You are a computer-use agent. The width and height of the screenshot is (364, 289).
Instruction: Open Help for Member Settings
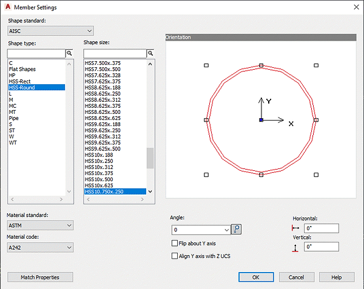337,277
